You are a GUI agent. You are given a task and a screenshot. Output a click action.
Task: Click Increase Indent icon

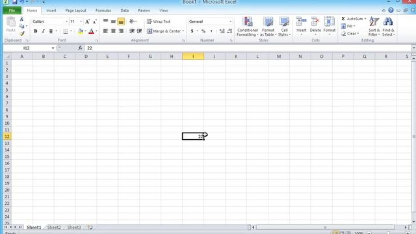pos(139,31)
